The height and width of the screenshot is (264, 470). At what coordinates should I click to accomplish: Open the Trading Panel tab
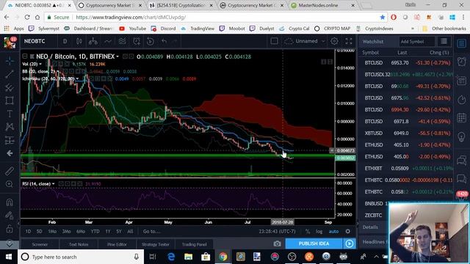(194, 244)
